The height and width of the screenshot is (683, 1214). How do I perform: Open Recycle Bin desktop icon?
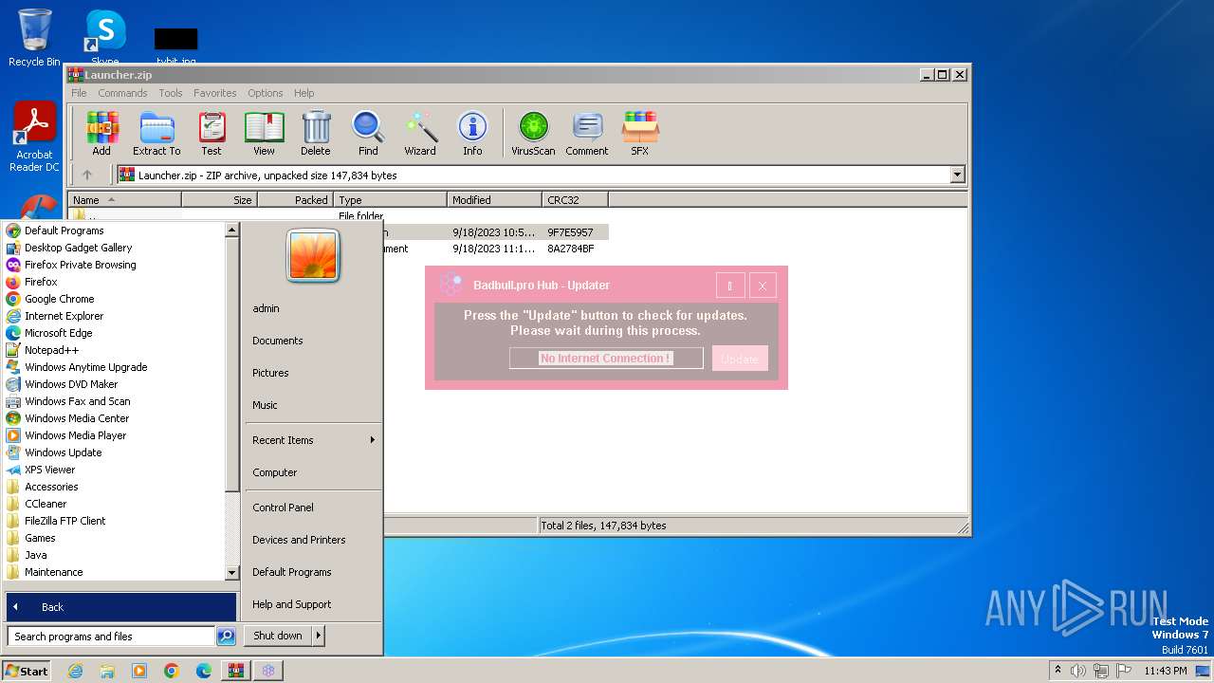coord(34,38)
